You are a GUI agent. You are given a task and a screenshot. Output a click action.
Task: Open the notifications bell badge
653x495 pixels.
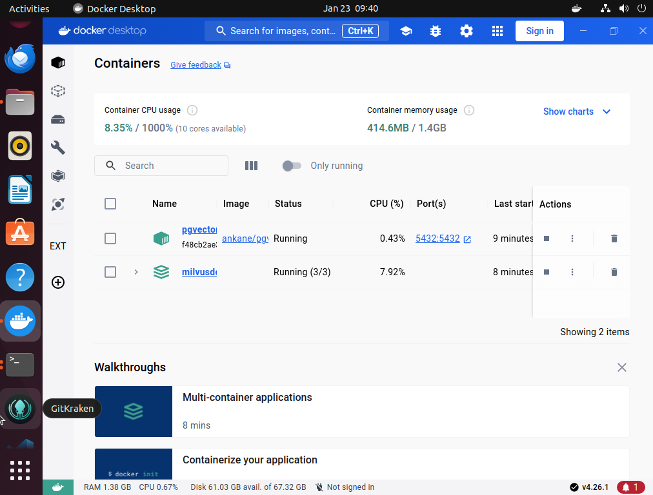[x=630, y=487]
